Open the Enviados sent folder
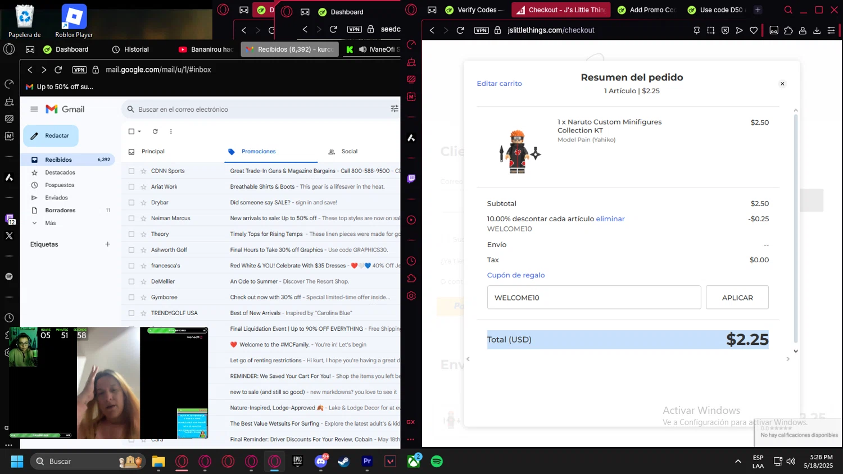 pyautogui.click(x=56, y=198)
